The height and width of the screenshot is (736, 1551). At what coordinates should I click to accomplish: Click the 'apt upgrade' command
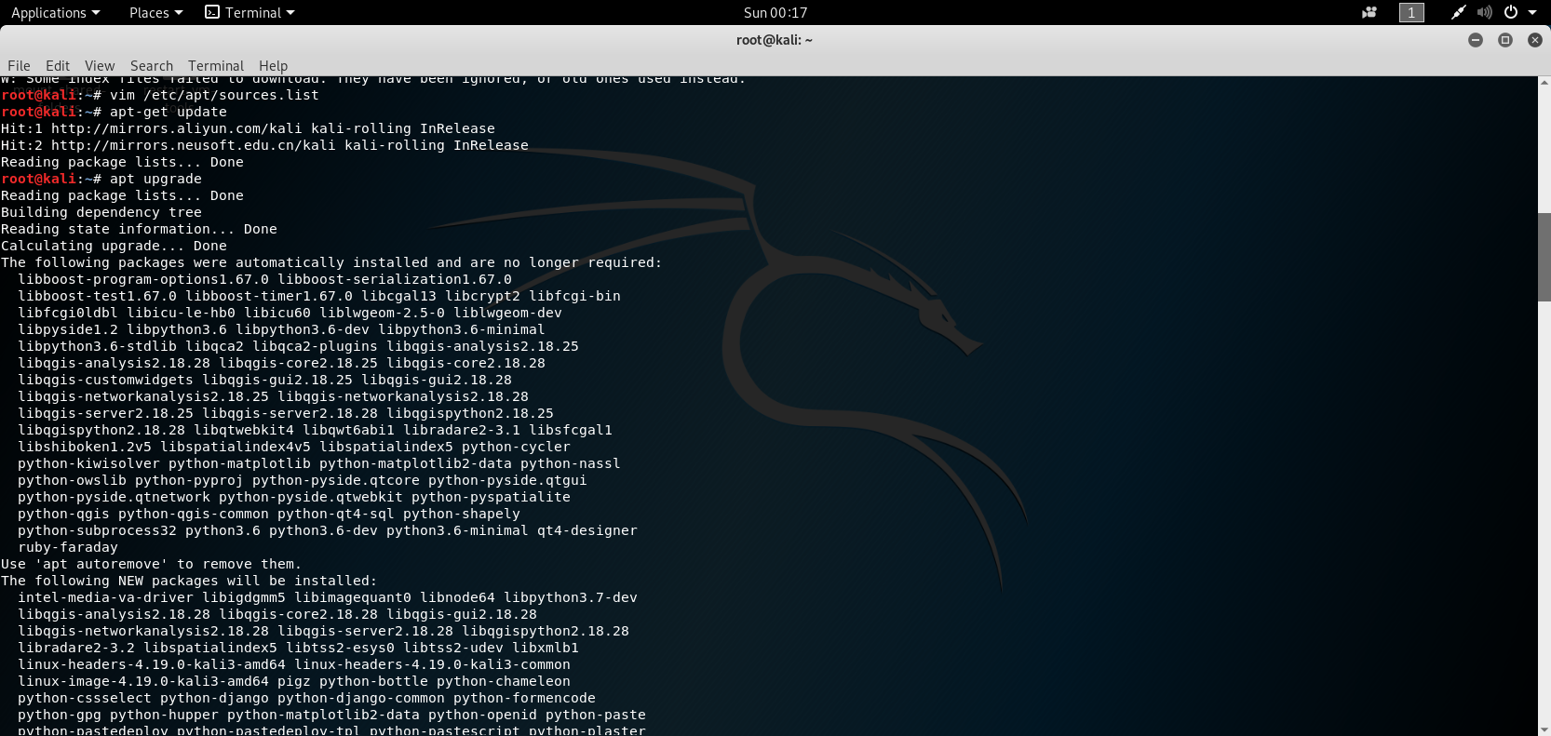pyautogui.click(x=155, y=179)
